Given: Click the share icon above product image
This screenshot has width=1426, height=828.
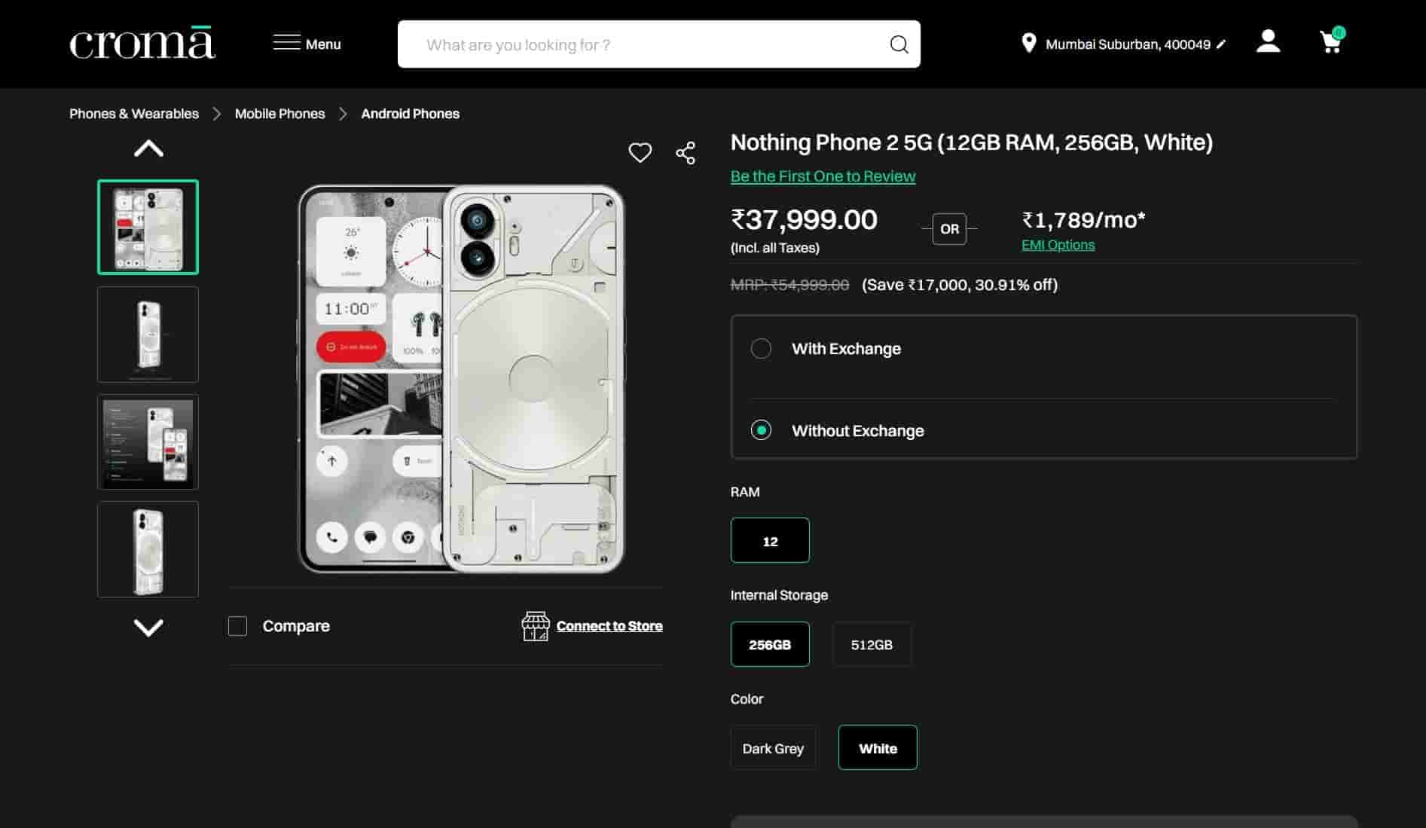Looking at the screenshot, I should [686, 153].
